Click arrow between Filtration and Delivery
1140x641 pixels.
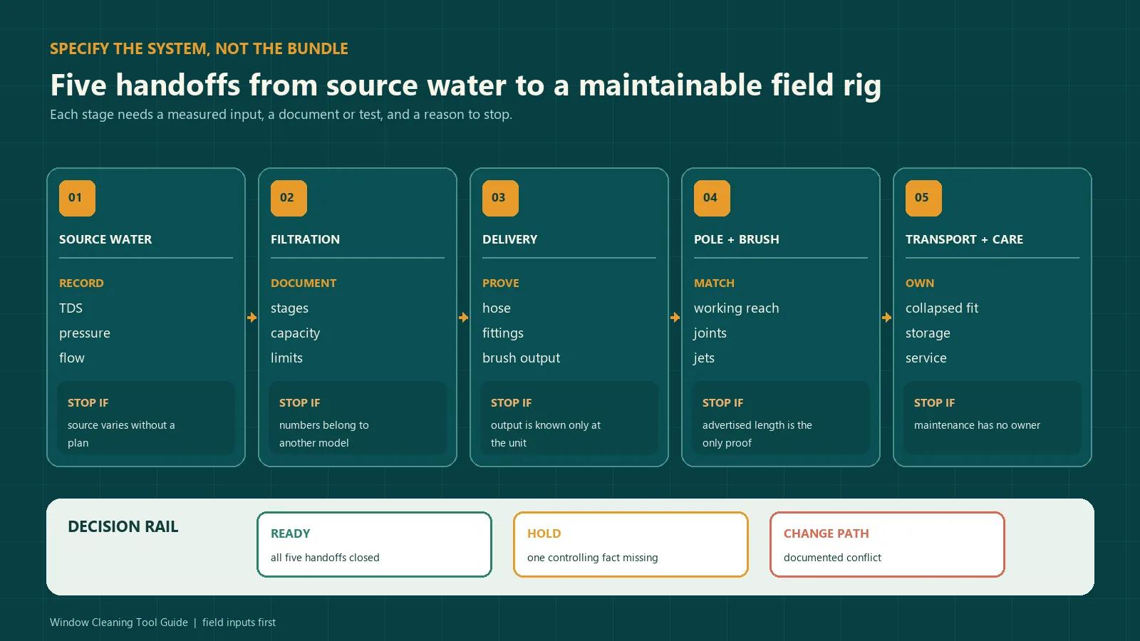[463, 318]
